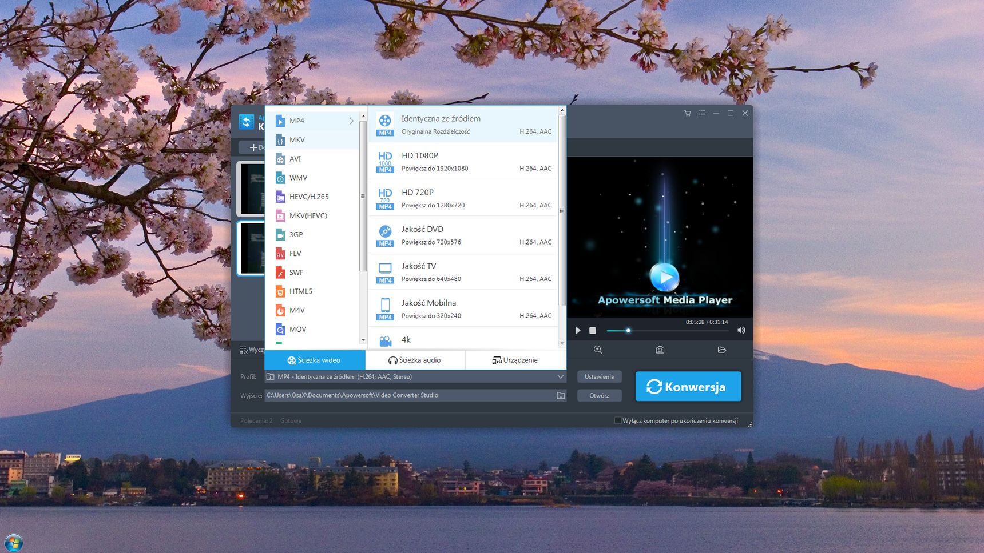Open the Profil dropdown
The height and width of the screenshot is (553, 984).
[x=415, y=377]
